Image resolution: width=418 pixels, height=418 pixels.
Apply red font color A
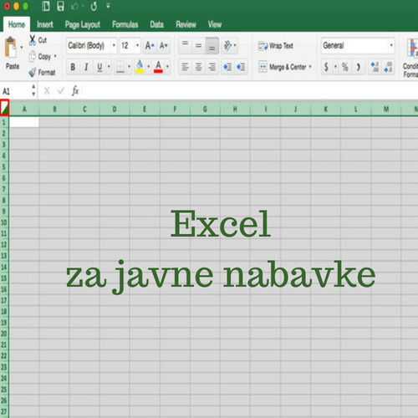(x=158, y=67)
